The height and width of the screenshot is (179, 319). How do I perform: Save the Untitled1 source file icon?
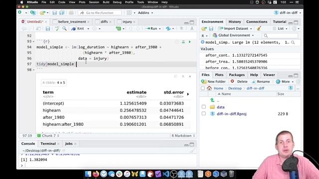[x=48, y=29]
